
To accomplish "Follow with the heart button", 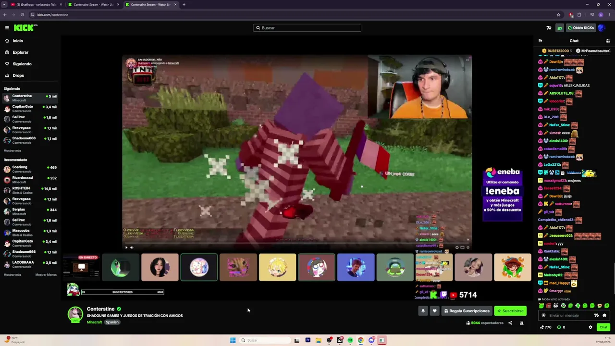I will click(x=434, y=311).
